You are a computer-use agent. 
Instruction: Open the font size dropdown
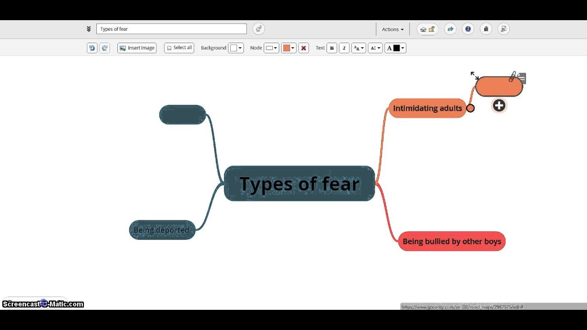pyautogui.click(x=359, y=48)
